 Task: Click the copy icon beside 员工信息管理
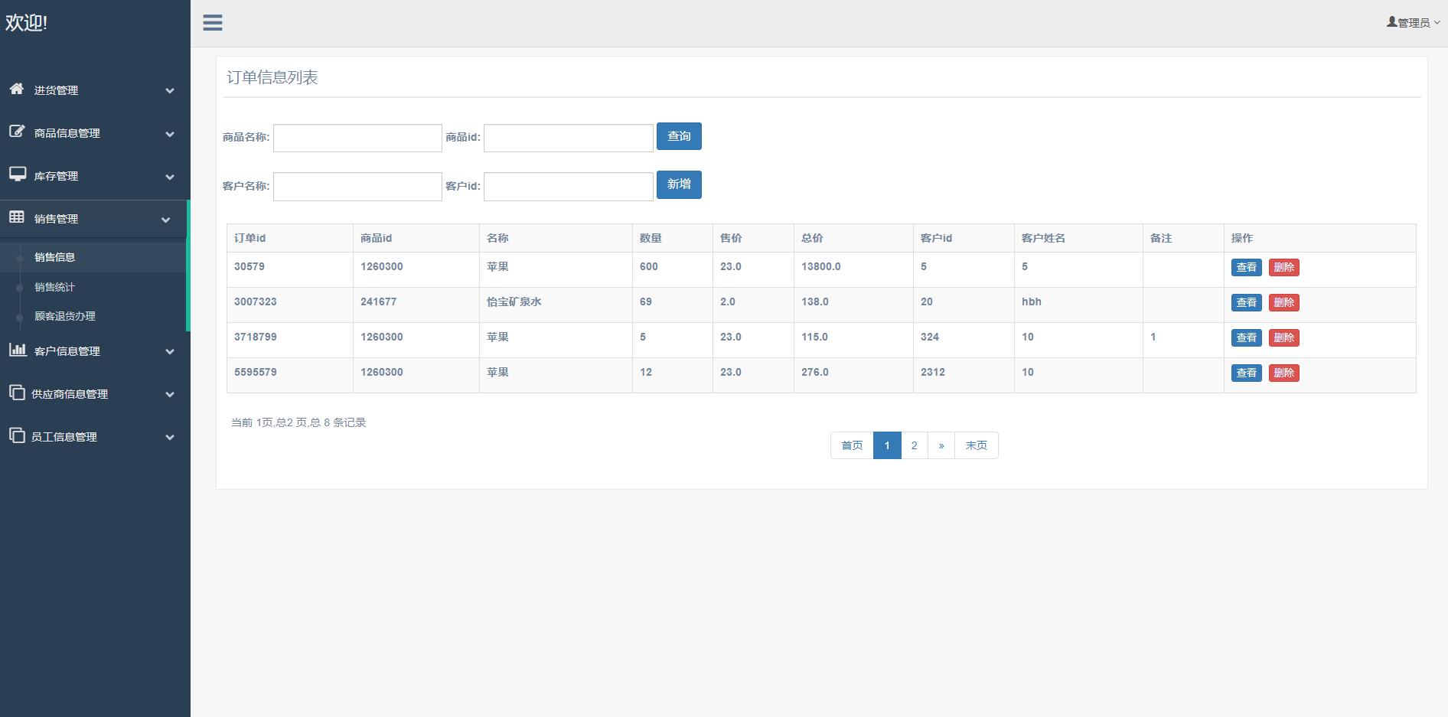tap(17, 435)
